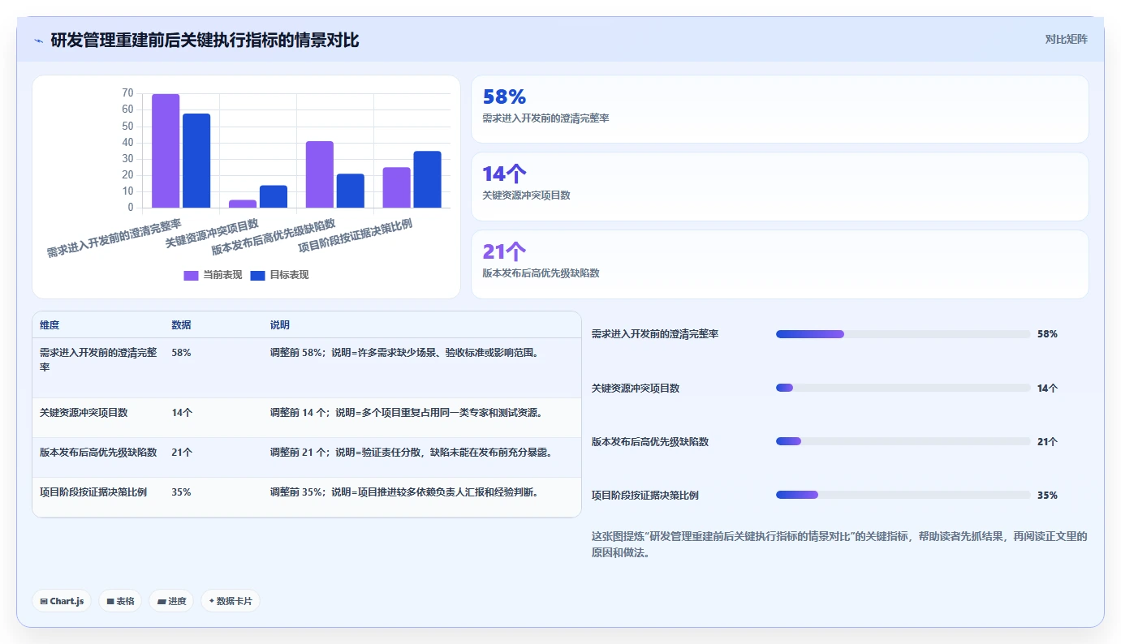The height and width of the screenshot is (644, 1121).
Task: Toggle the 目标表现 legend entry
Action: pos(279,275)
